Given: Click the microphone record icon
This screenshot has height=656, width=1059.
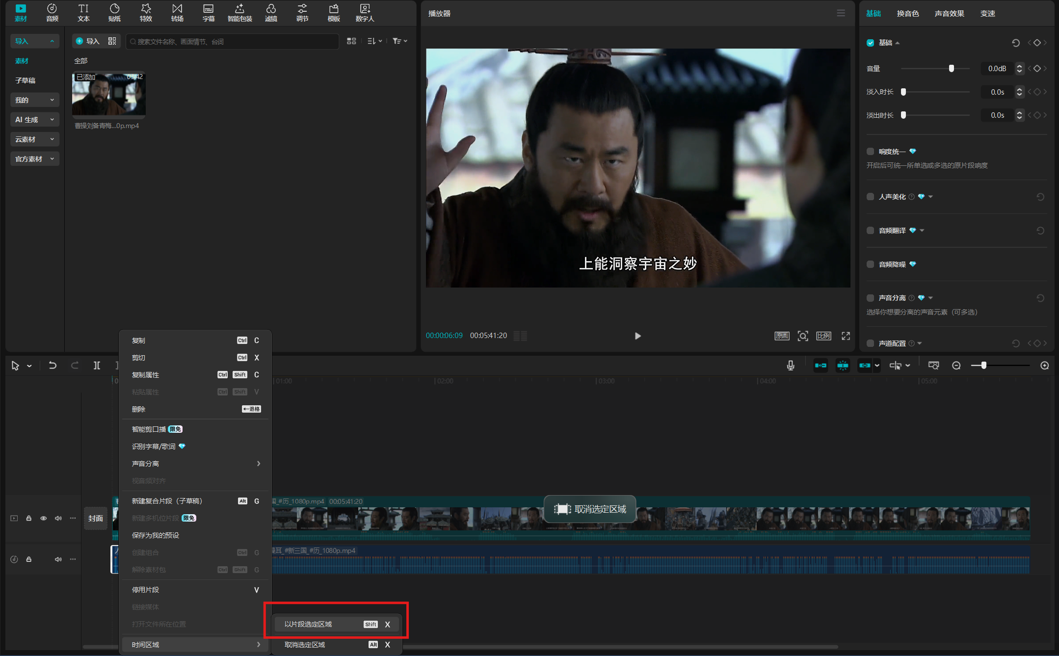Looking at the screenshot, I should click(x=791, y=366).
